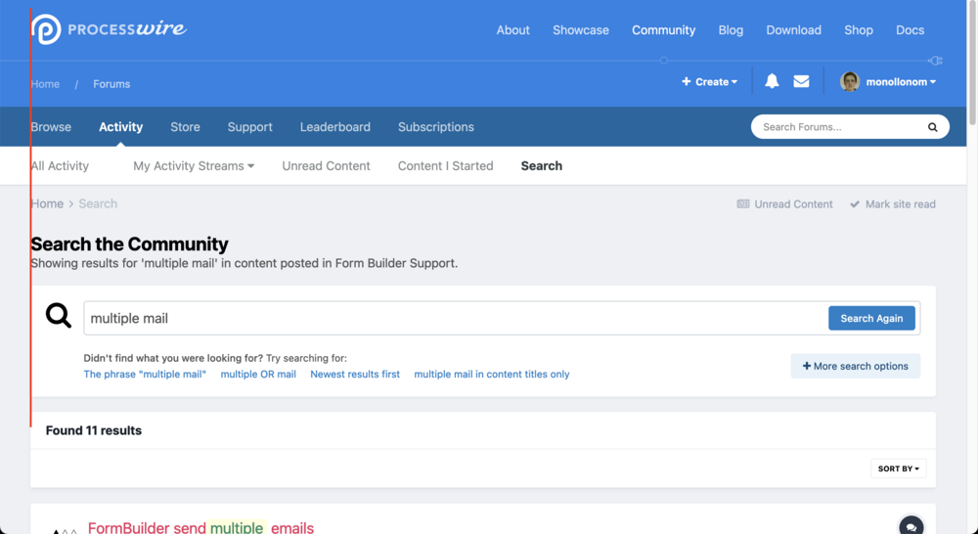Click the magnifier icon in Search Forums
The height and width of the screenshot is (534, 978).
(932, 127)
